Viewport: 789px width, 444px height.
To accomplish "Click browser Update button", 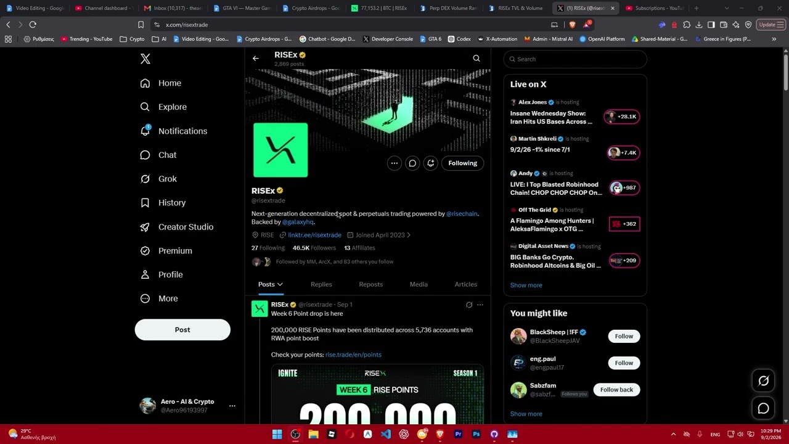I will coord(771,25).
